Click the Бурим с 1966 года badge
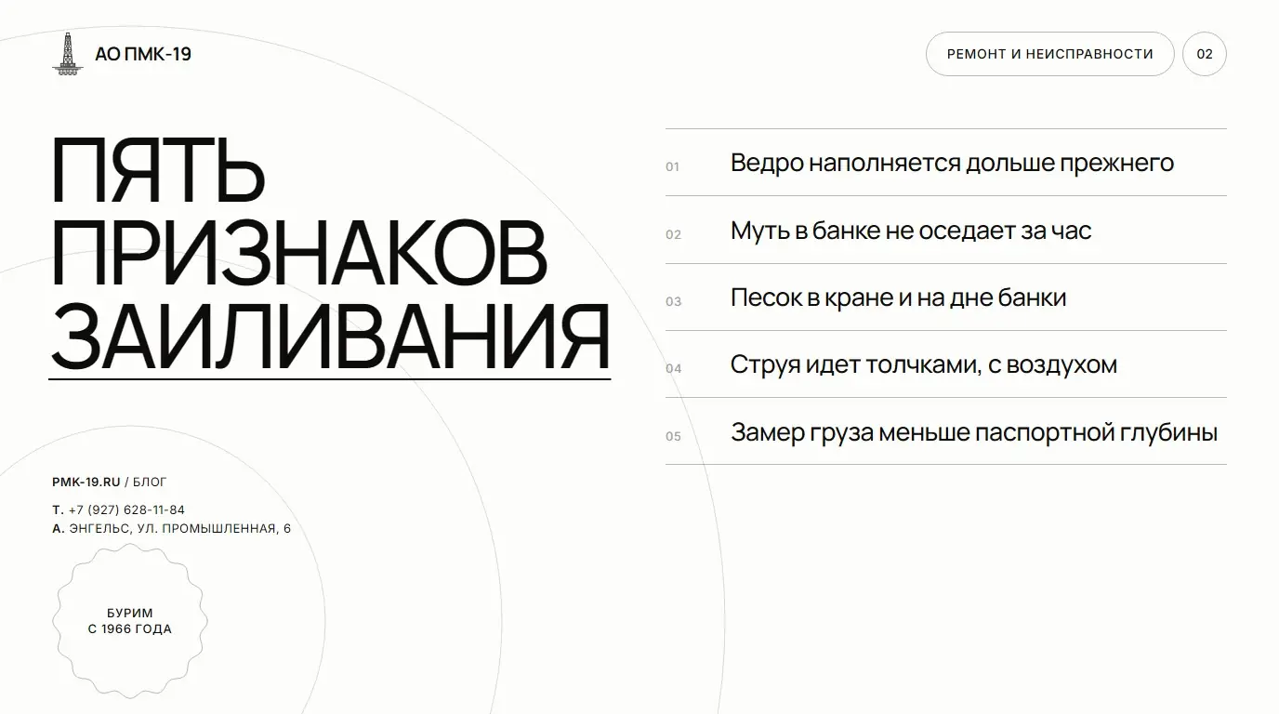 130,621
